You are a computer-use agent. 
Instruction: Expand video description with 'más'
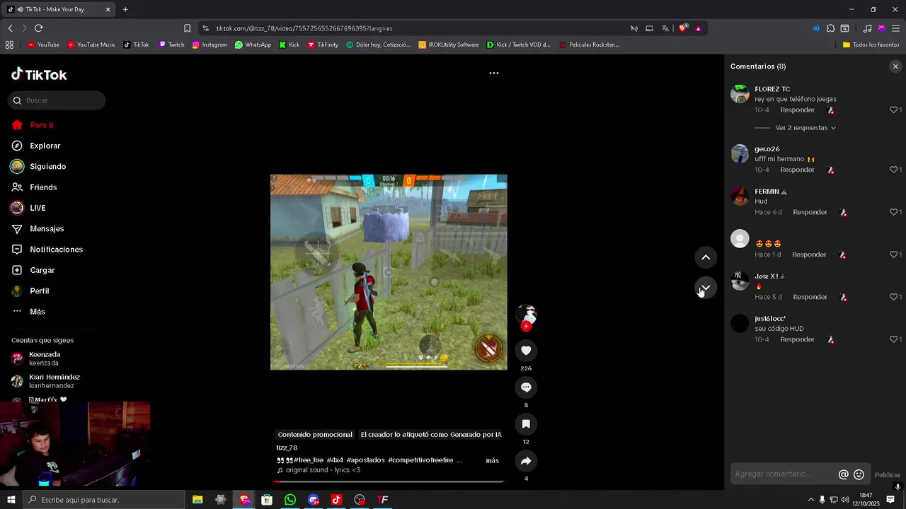point(492,460)
